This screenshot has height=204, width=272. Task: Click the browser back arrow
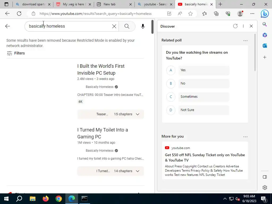click(7, 14)
